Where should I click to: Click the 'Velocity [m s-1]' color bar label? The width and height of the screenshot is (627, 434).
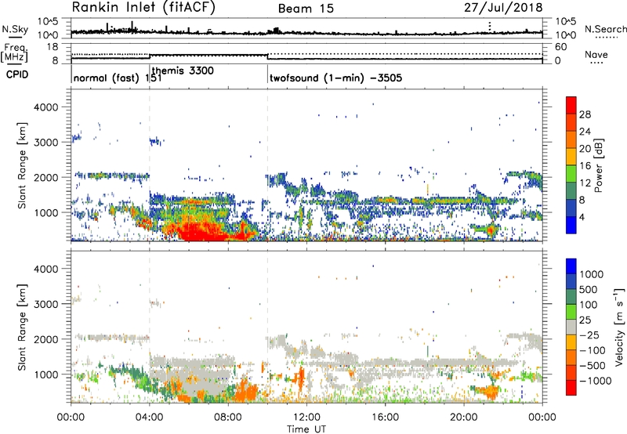click(619, 327)
